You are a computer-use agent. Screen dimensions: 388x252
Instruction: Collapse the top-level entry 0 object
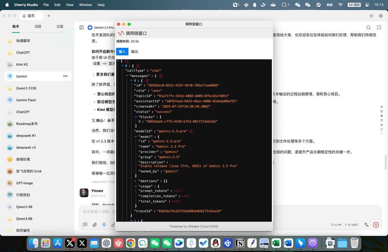click(x=122, y=66)
